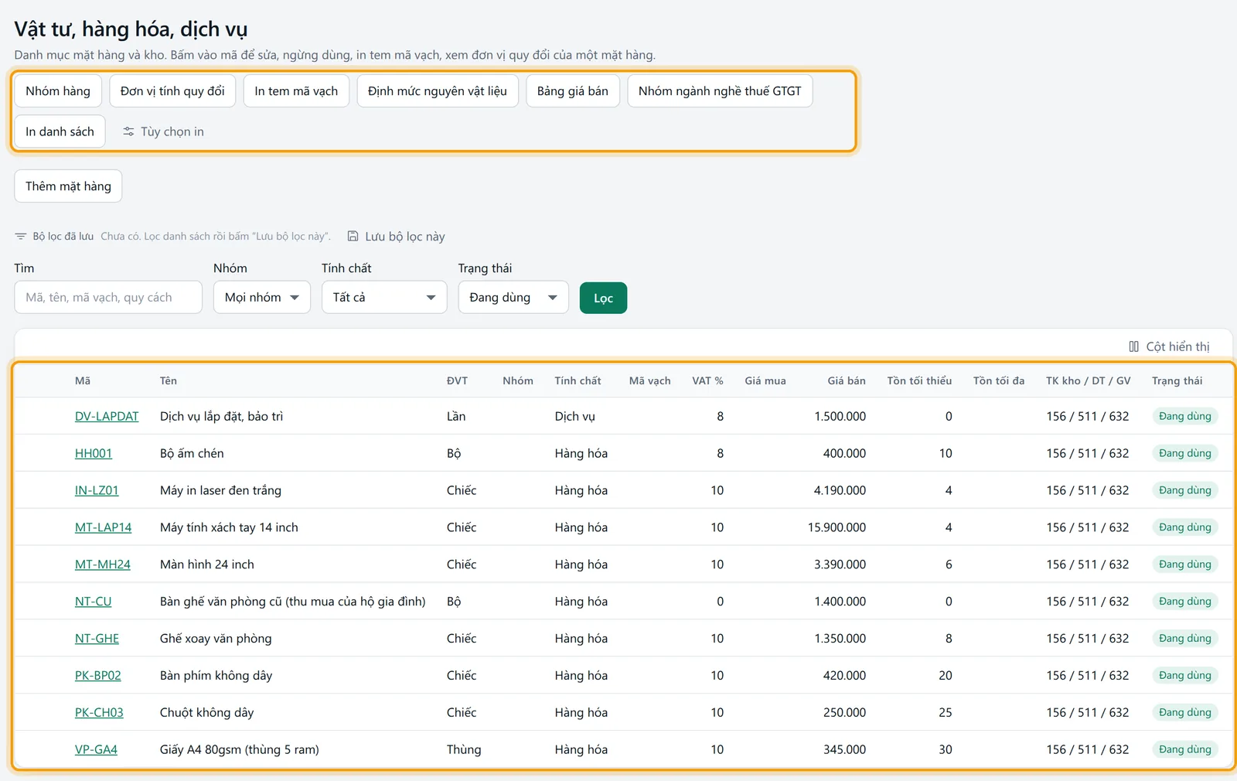Screen dimensions: 1237x781
Task: Open the Bảng giá bán page
Action: [x=573, y=91]
